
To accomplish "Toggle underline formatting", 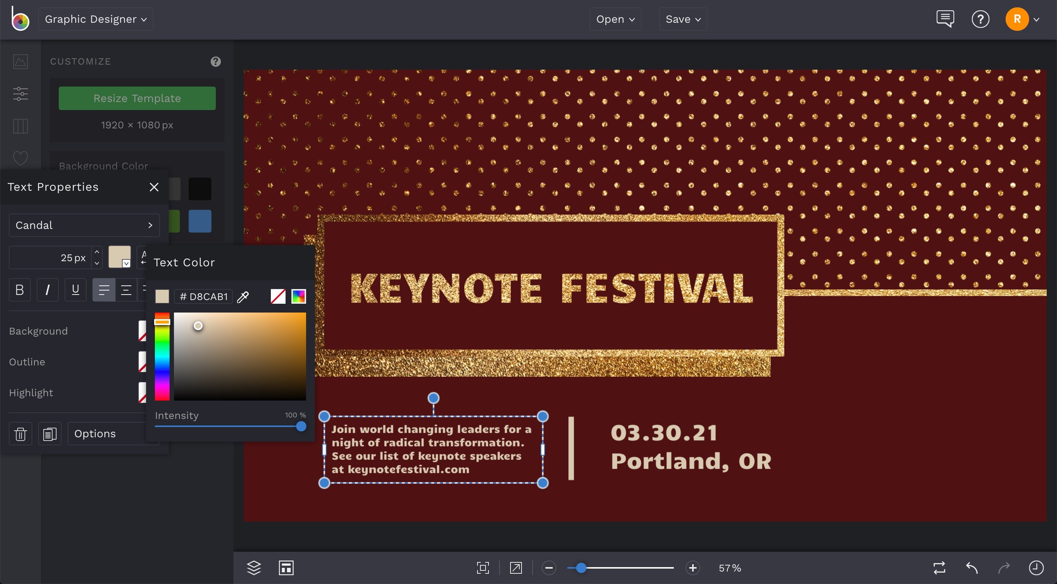I will (75, 290).
